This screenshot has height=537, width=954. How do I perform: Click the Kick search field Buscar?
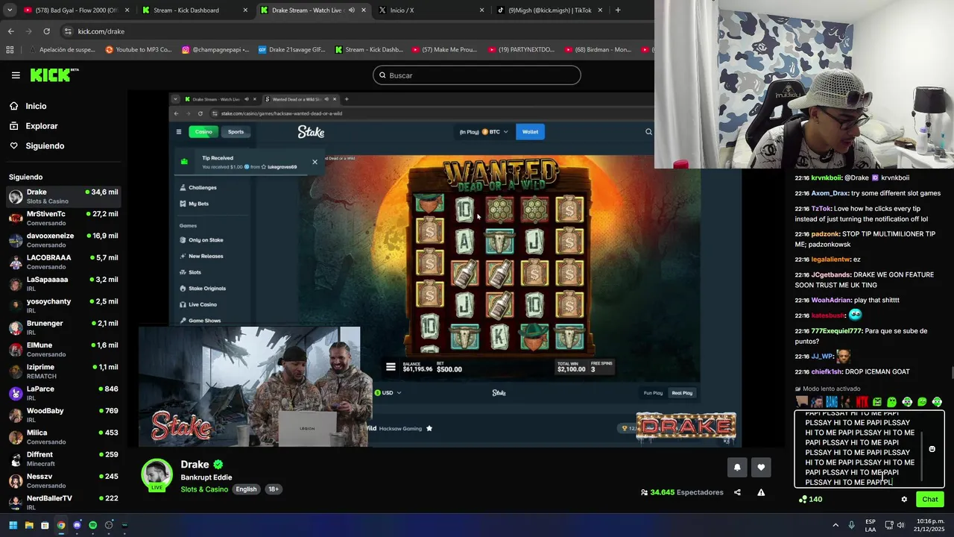pyautogui.click(x=477, y=75)
